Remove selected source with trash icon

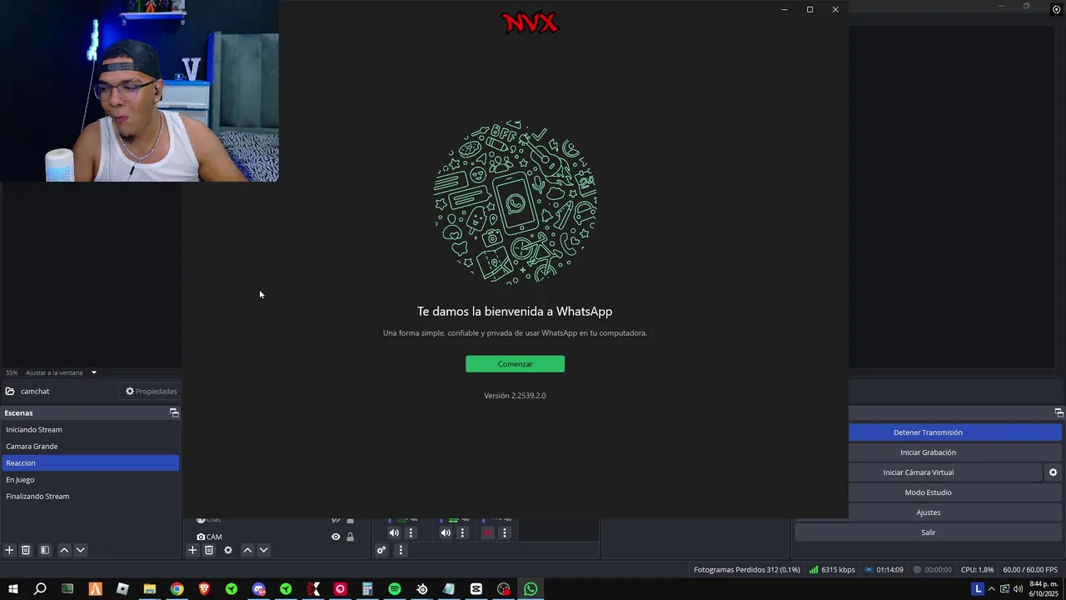(209, 550)
